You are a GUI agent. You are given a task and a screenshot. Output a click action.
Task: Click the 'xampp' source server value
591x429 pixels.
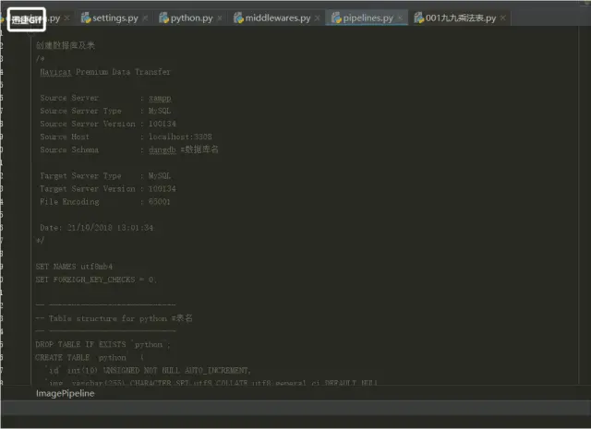(x=160, y=99)
